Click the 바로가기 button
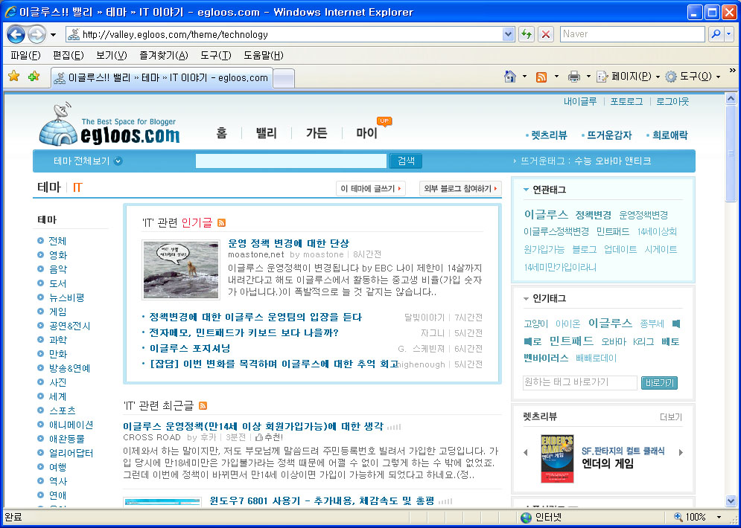 click(659, 383)
